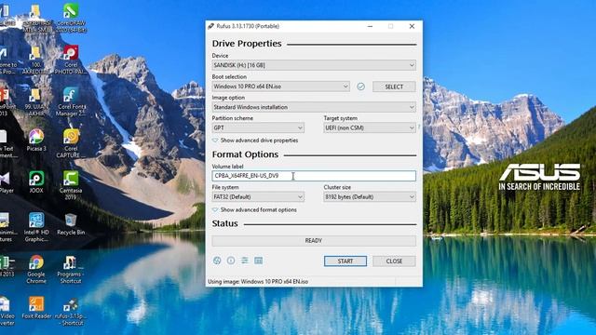The image size is (596, 335).
Task: Click the CLOSE button
Action: click(394, 261)
